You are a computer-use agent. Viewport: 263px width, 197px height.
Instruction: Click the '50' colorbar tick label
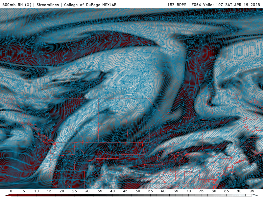(138, 191)
